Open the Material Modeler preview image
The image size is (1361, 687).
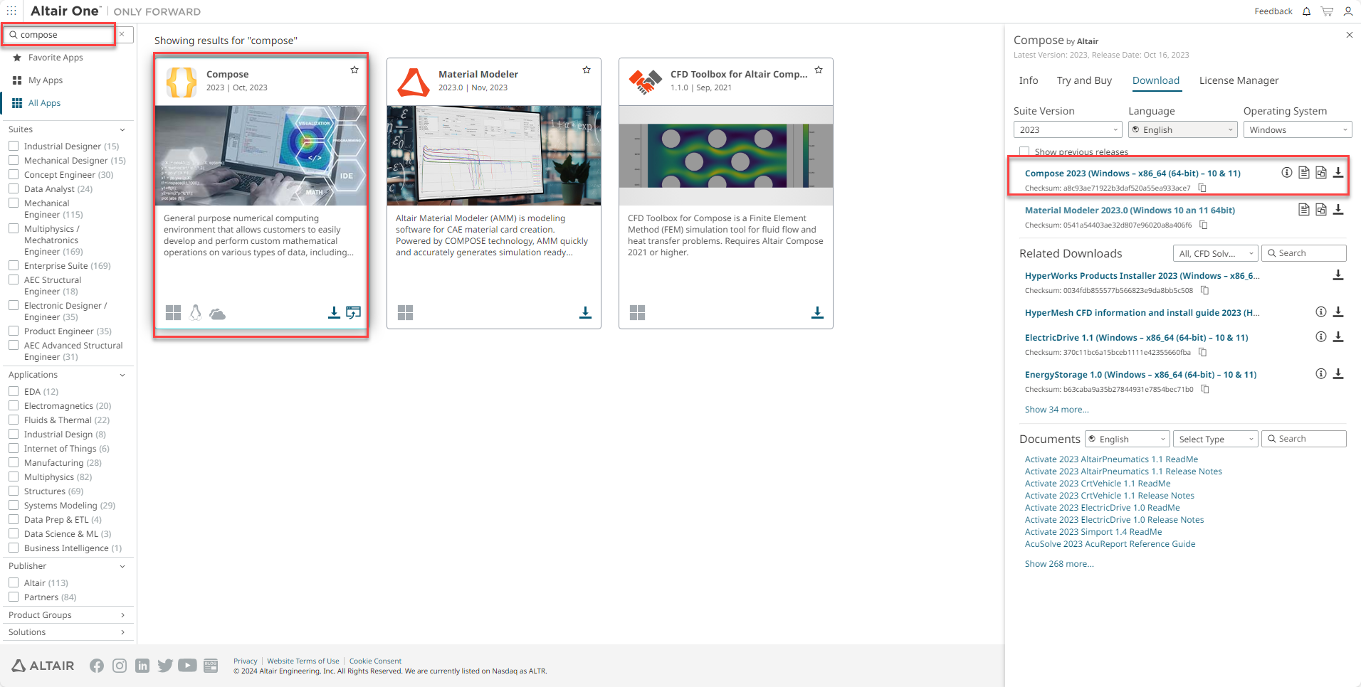(494, 156)
